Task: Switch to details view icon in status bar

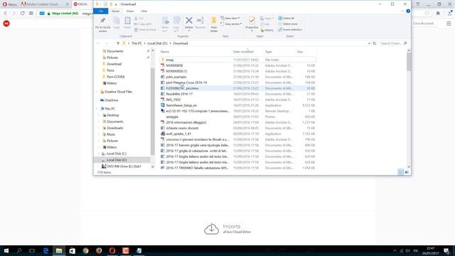Action: click(x=400, y=172)
